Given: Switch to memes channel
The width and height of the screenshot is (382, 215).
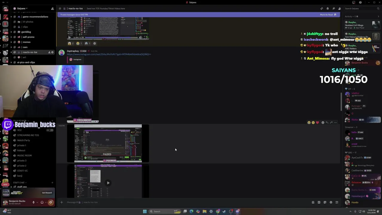Looking at the screenshot, I should coord(33,42).
